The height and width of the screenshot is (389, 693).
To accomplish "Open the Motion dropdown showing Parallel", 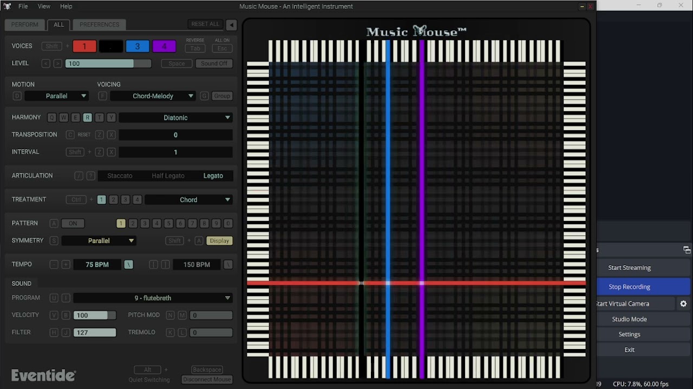I will point(57,96).
